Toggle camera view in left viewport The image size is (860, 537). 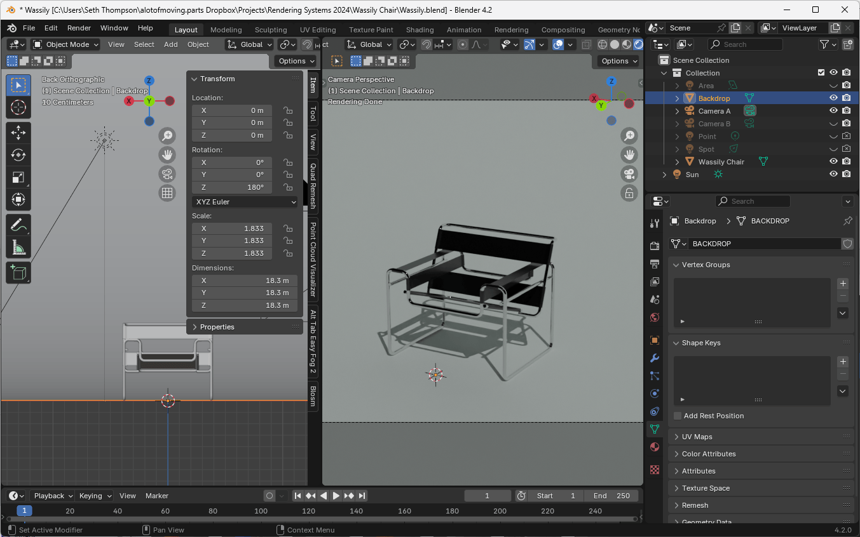(167, 174)
